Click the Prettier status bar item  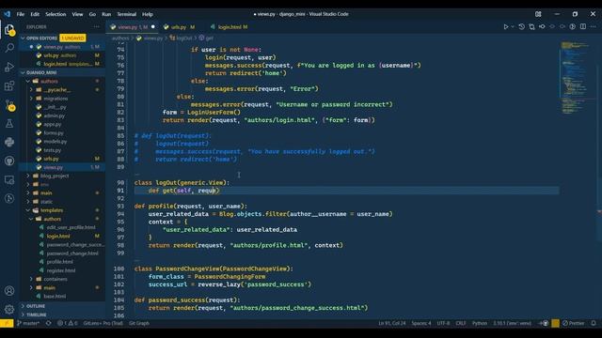(573, 323)
